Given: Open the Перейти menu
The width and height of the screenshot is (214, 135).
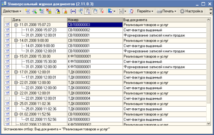Looking at the screenshot, I should (x=145, y=11).
